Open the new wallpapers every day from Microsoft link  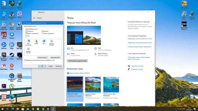[x=139, y=58]
